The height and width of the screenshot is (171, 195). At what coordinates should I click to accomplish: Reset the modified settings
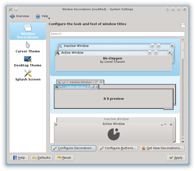coord(64,158)
